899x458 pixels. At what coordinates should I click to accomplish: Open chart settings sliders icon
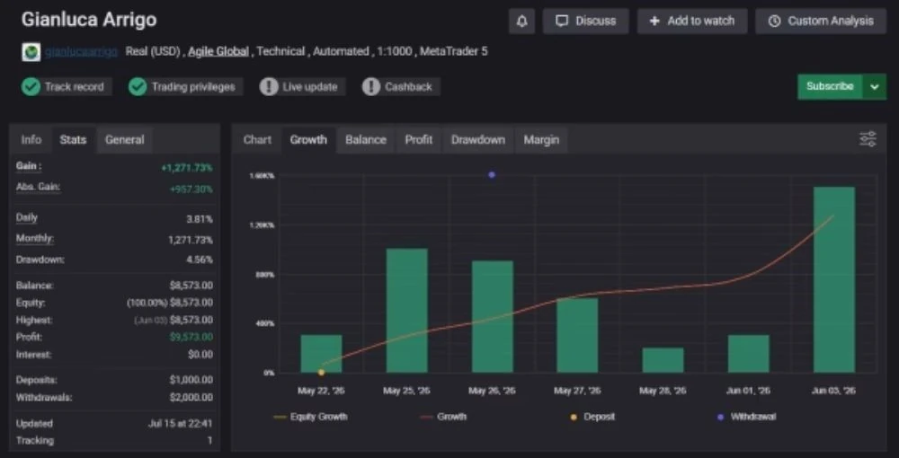pos(868,139)
